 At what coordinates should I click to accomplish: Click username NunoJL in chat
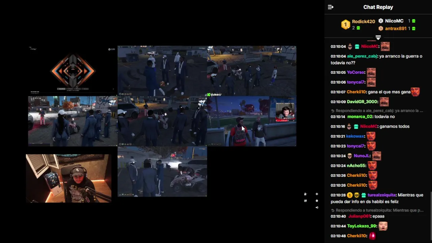click(x=361, y=156)
